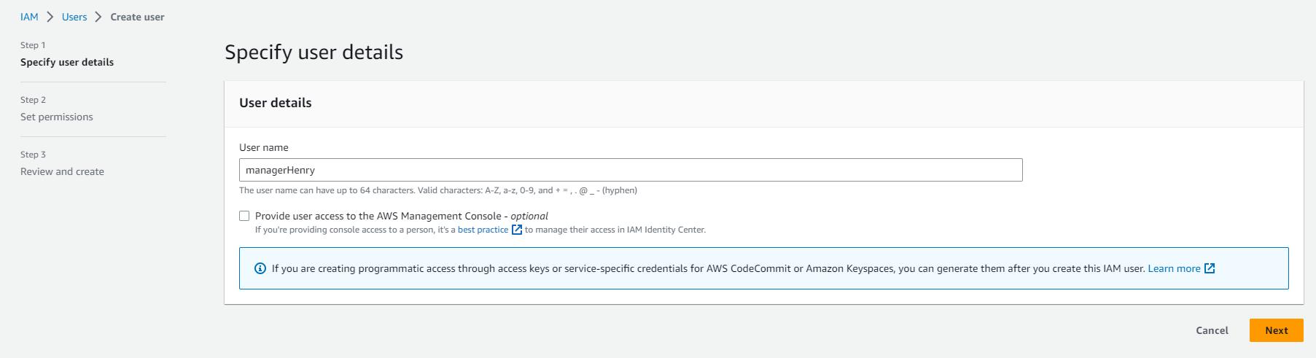The width and height of the screenshot is (1316, 358).
Task: Click the Create user breadcrumb item
Action: pos(137,17)
